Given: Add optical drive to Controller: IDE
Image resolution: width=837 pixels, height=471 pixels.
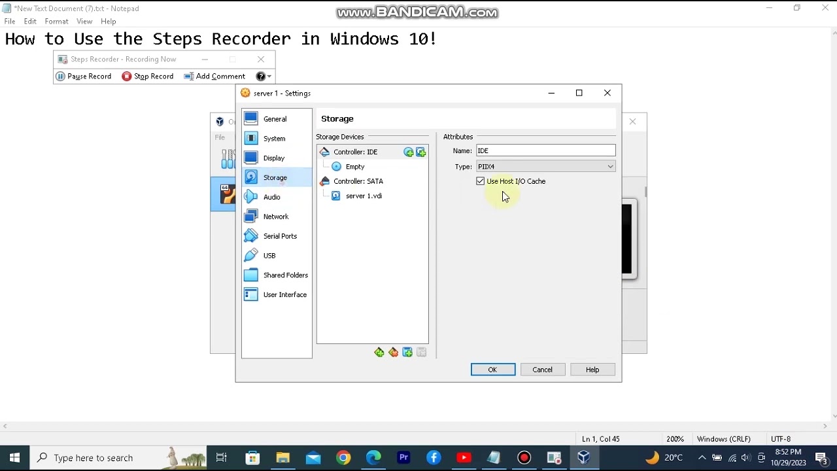Looking at the screenshot, I should tap(409, 152).
